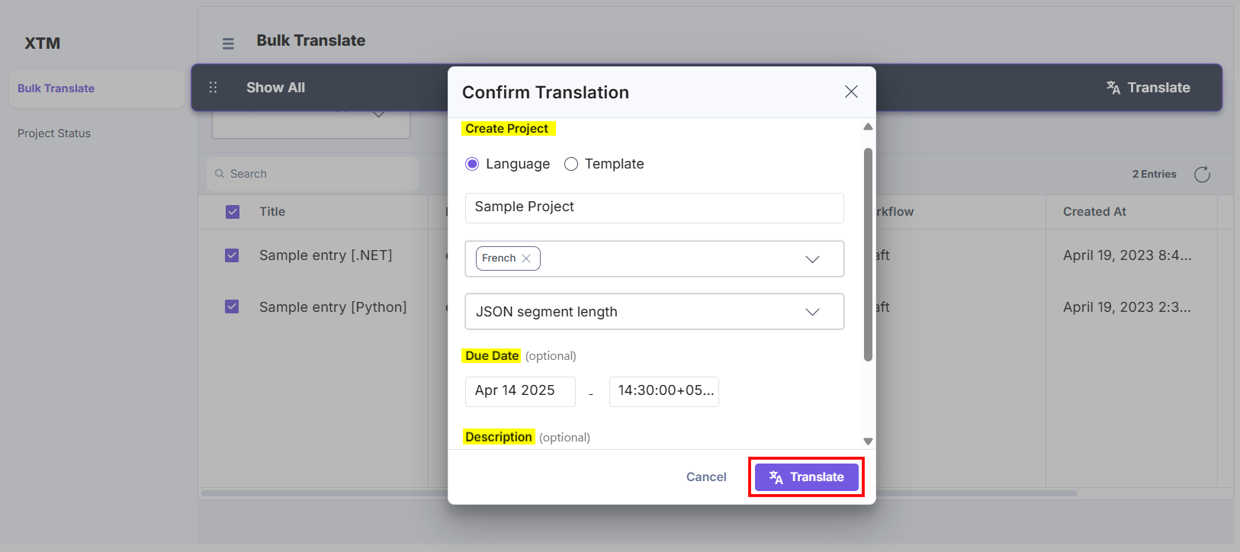Click the hamburger menu icon beside Bulk Translate
Screen dimensions: 1240x552
(x=228, y=43)
